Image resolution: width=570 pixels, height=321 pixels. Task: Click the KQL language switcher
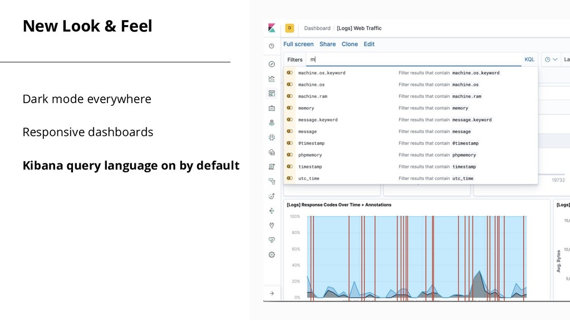point(529,59)
